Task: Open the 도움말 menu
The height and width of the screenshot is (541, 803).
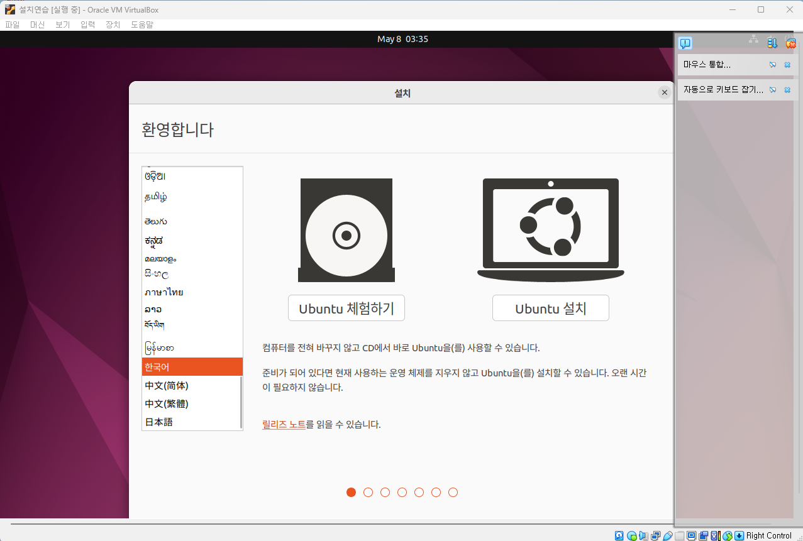Action: (142, 25)
